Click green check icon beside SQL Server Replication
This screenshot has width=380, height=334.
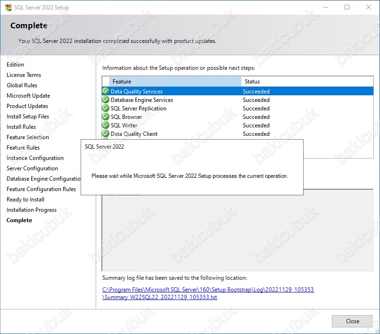click(106, 108)
